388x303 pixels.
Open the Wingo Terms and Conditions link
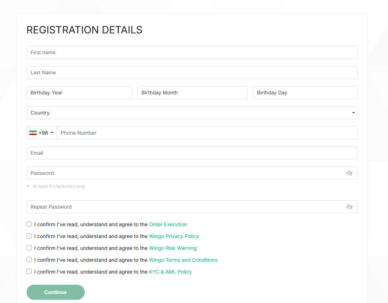coord(183,260)
